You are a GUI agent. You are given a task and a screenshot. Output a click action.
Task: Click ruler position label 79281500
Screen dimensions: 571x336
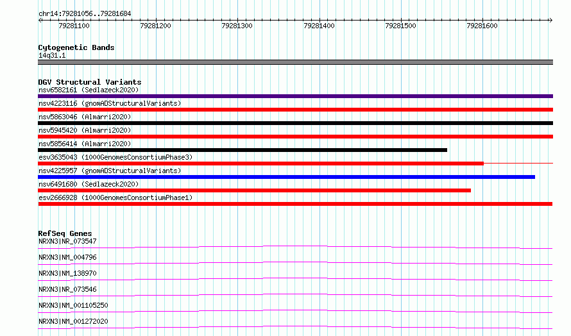(400, 26)
